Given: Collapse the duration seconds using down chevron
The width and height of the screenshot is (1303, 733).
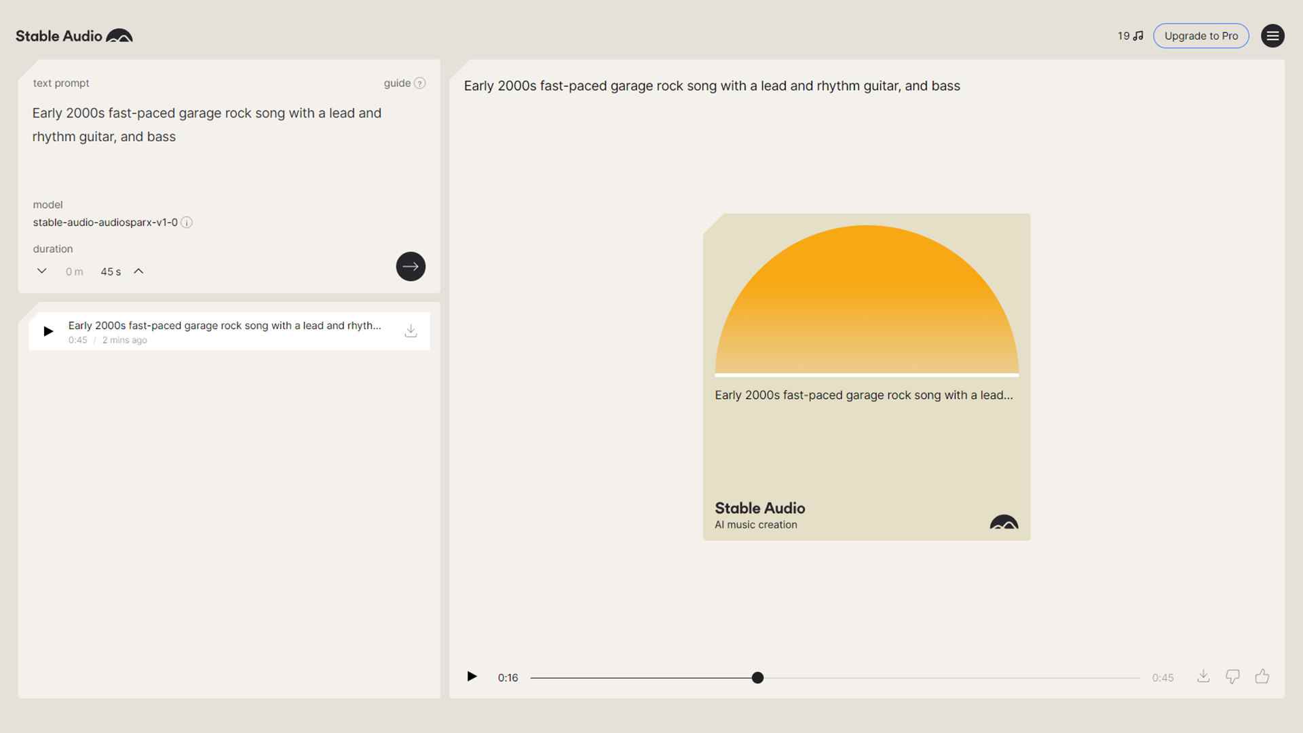Looking at the screenshot, I should click(x=41, y=270).
